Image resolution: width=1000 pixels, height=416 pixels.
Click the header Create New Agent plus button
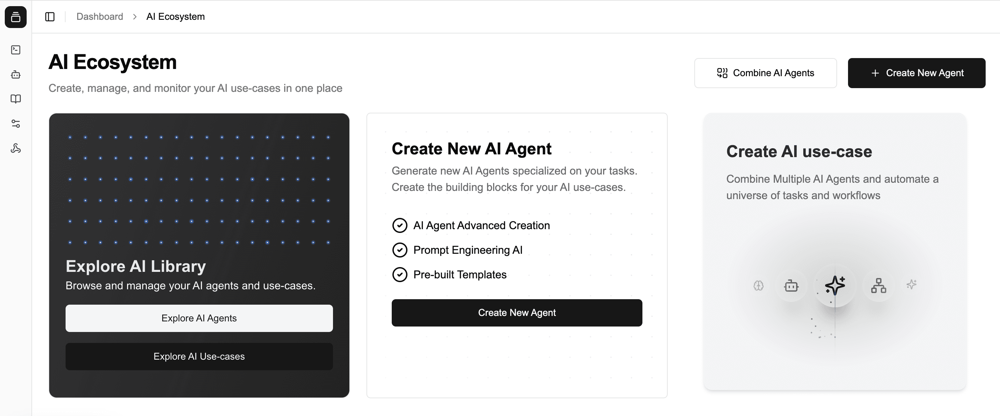click(916, 73)
